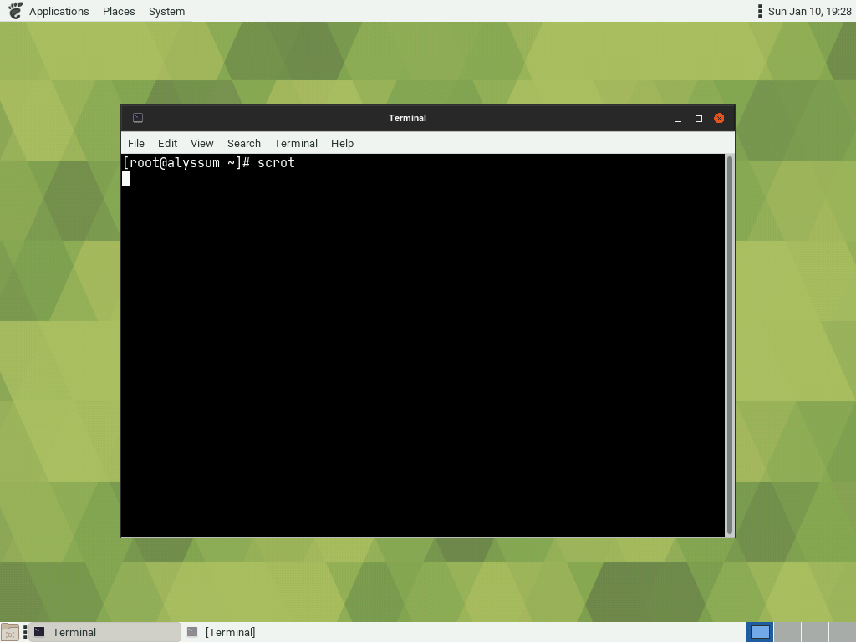
Task: Click the clock showing Sun Jan 10, 19:28
Action: click(x=809, y=11)
